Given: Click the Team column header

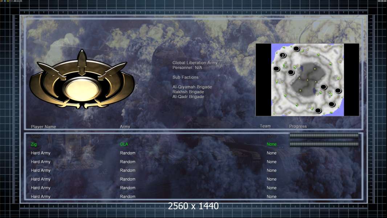Looking at the screenshot, I should pyautogui.click(x=265, y=126).
